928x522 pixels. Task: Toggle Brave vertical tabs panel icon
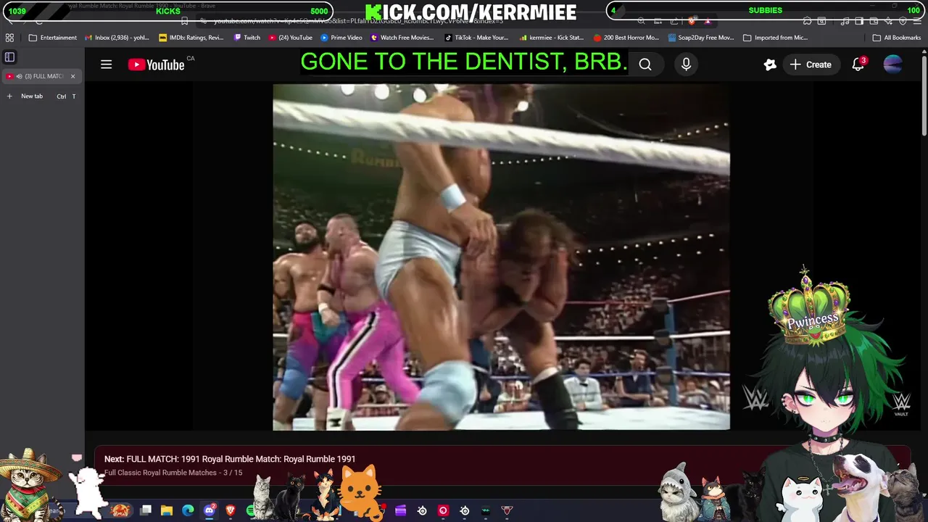pyautogui.click(x=9, y=57)
